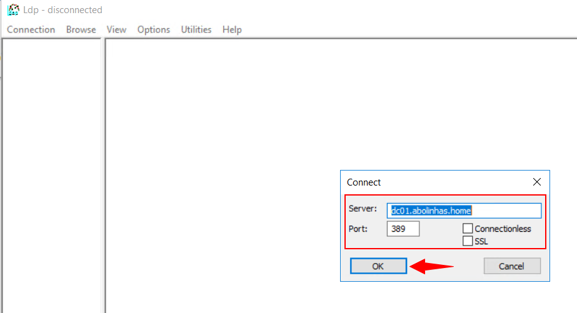The width and height of the screenshot is (577, 313).
Task: Click the Connect dialog title
Action: (x=364, y=182)
